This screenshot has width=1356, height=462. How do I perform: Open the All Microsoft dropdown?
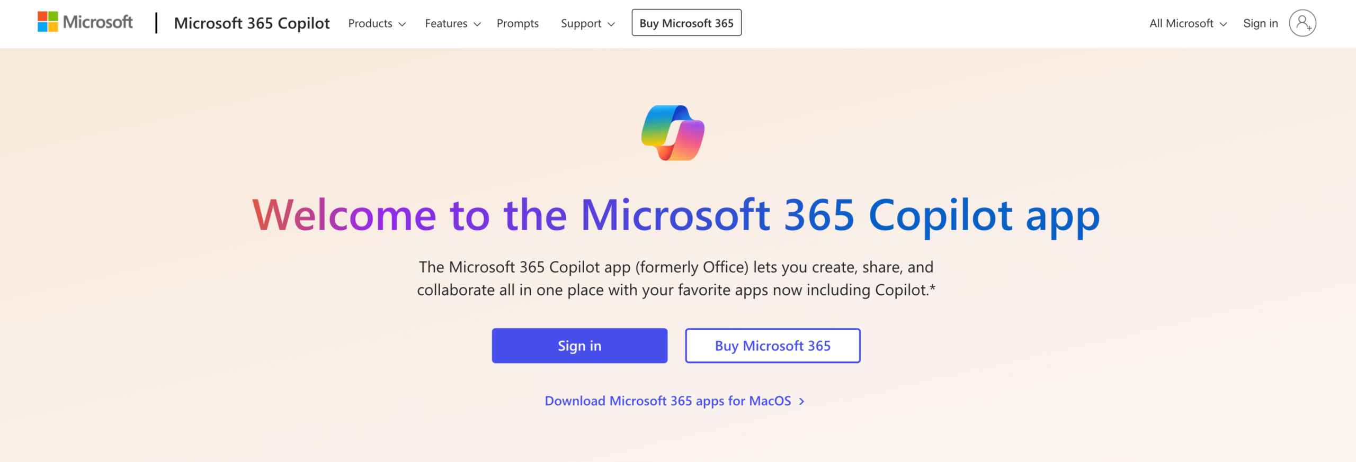[x=1181, y=23]
